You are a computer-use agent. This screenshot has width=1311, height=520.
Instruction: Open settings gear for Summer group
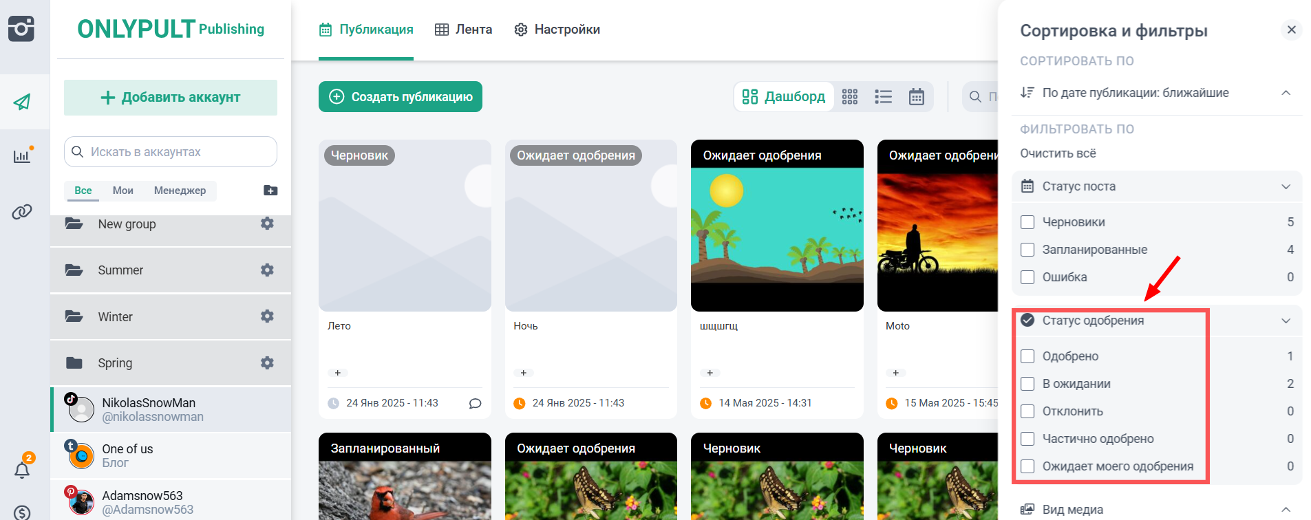267,270
